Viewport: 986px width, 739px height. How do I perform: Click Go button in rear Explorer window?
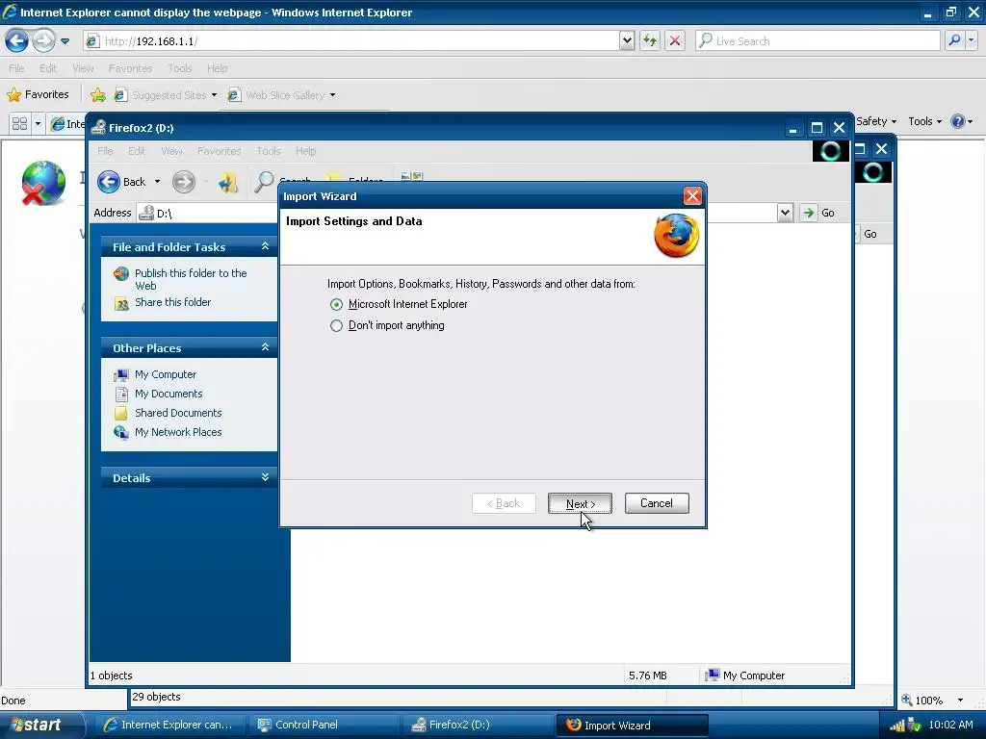(870, 234)
